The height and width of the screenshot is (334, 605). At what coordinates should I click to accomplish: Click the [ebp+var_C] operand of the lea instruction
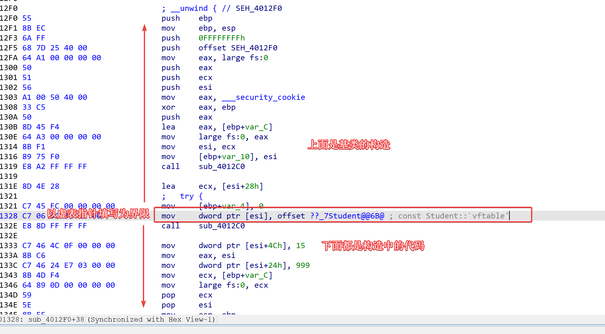coord(247,127)
